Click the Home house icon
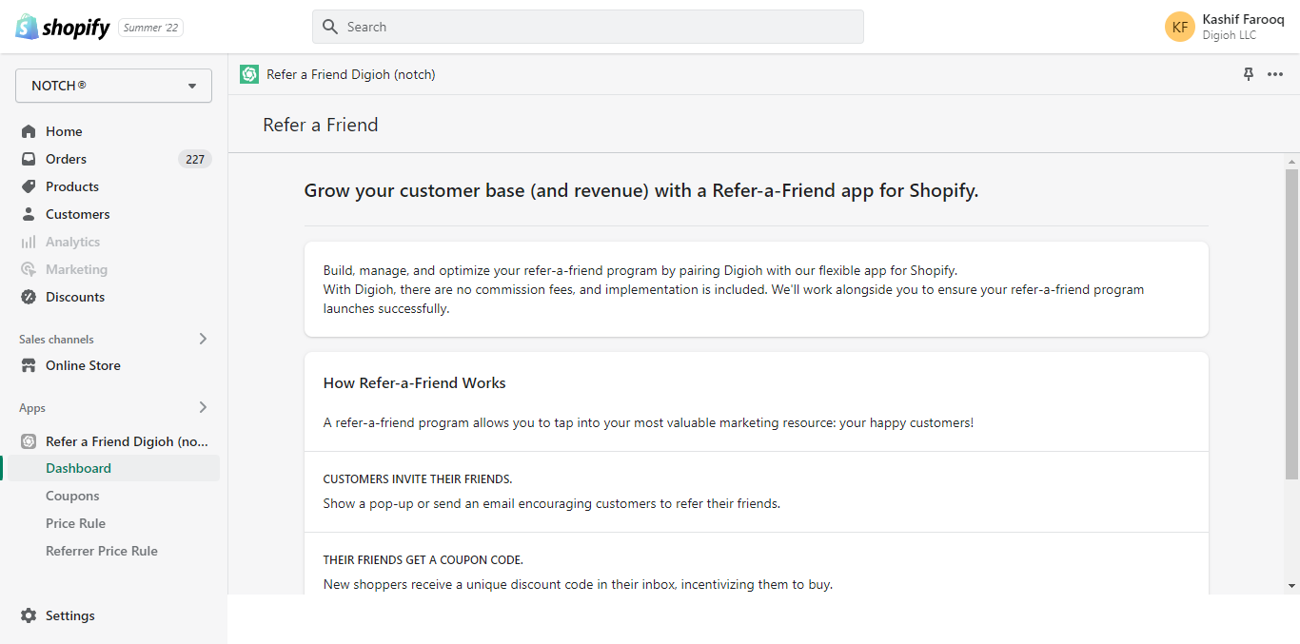 (29, 131)
